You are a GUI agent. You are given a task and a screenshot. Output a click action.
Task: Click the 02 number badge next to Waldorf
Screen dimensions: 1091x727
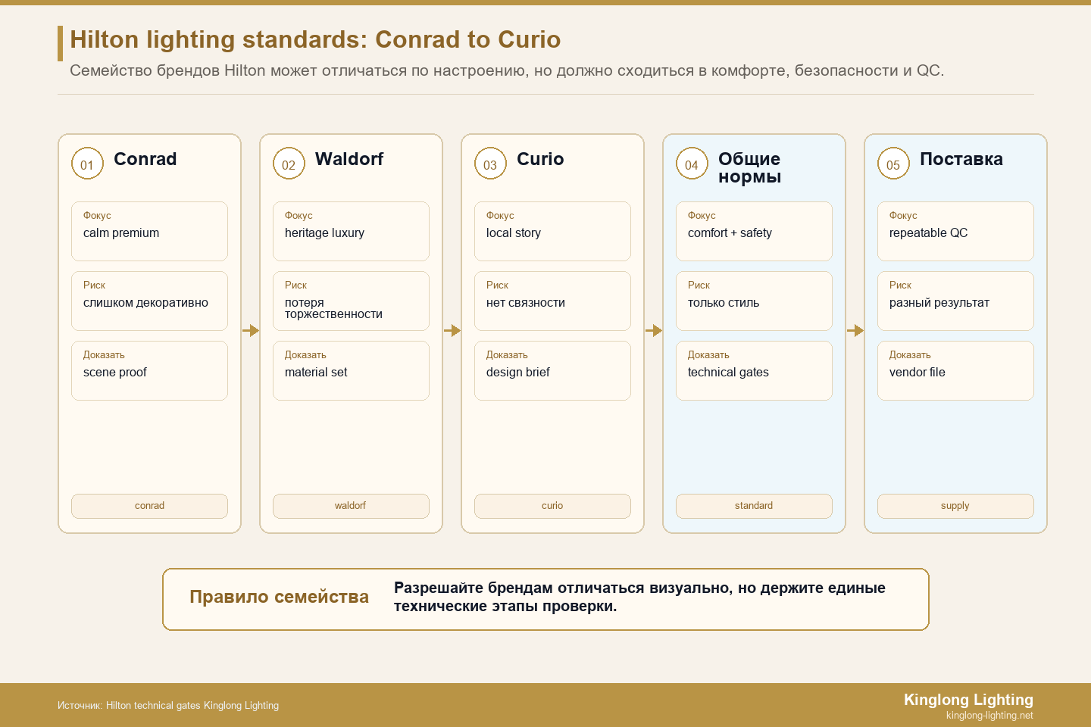[x=289, y=164]
